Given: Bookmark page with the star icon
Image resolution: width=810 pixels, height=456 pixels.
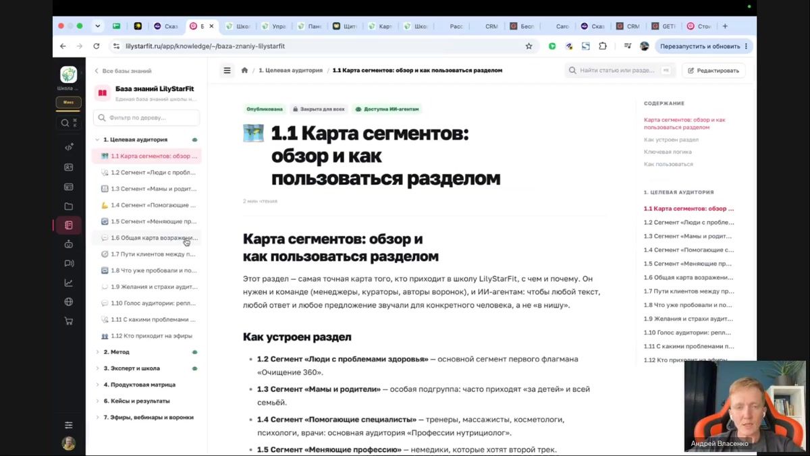Looking at the screenshot, I should pos(529,47).
